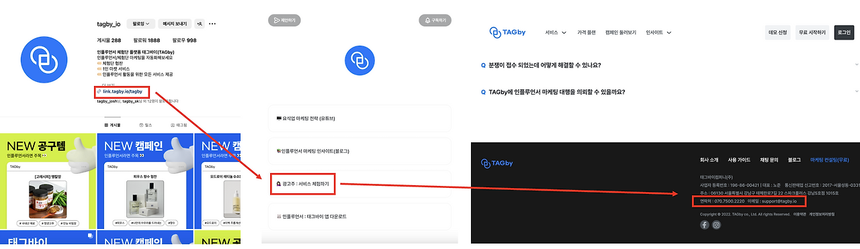
Task: Open the 이용약관 footer link
Action: click(800, 214)
